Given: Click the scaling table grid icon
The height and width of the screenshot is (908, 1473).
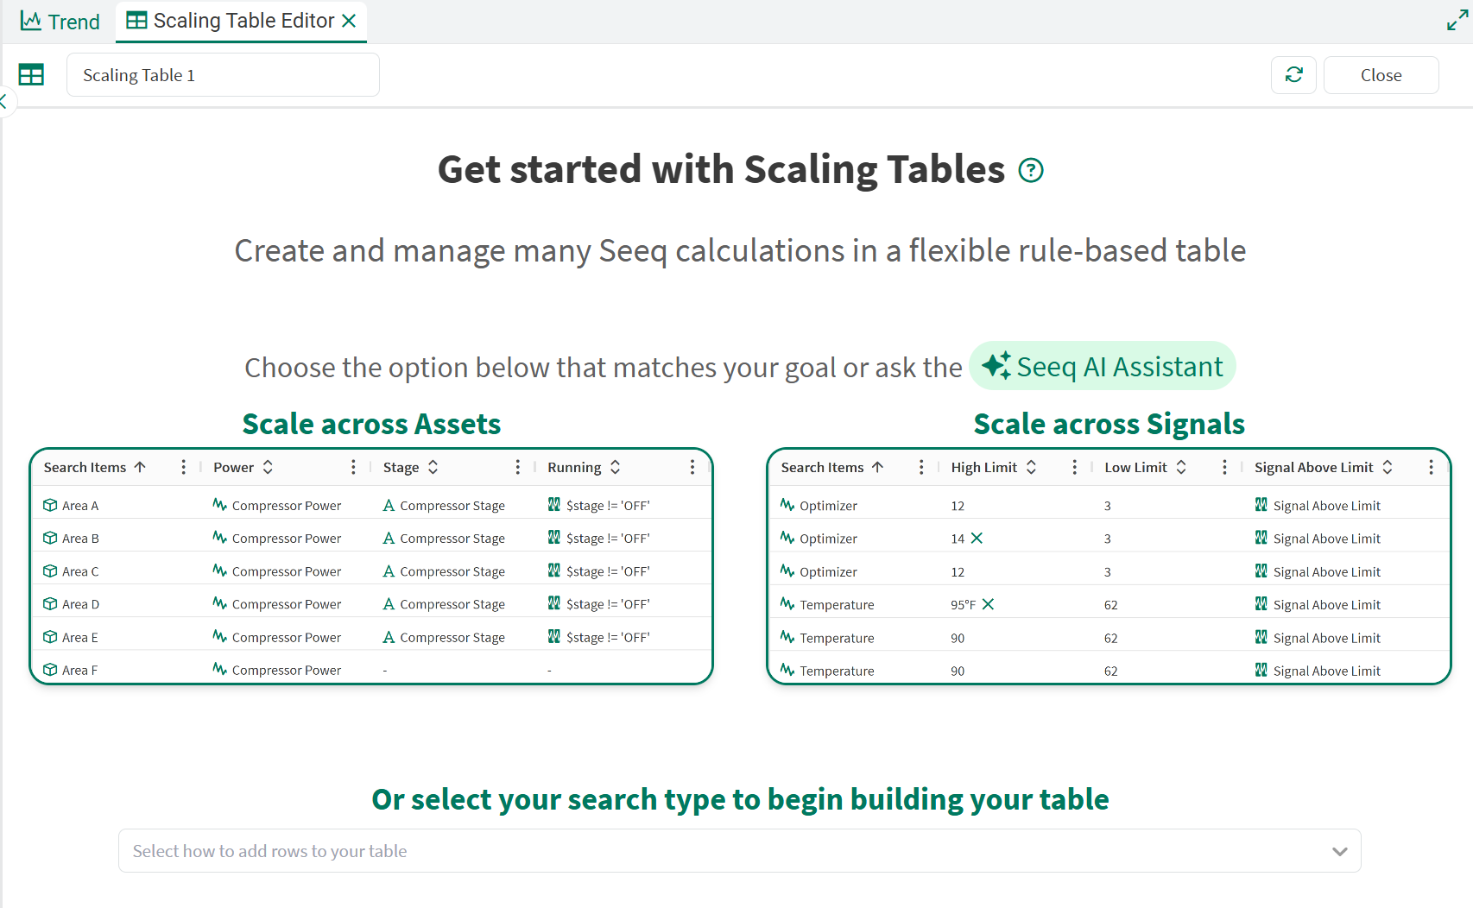Looking at the screenshot, I should coord(31,75).
